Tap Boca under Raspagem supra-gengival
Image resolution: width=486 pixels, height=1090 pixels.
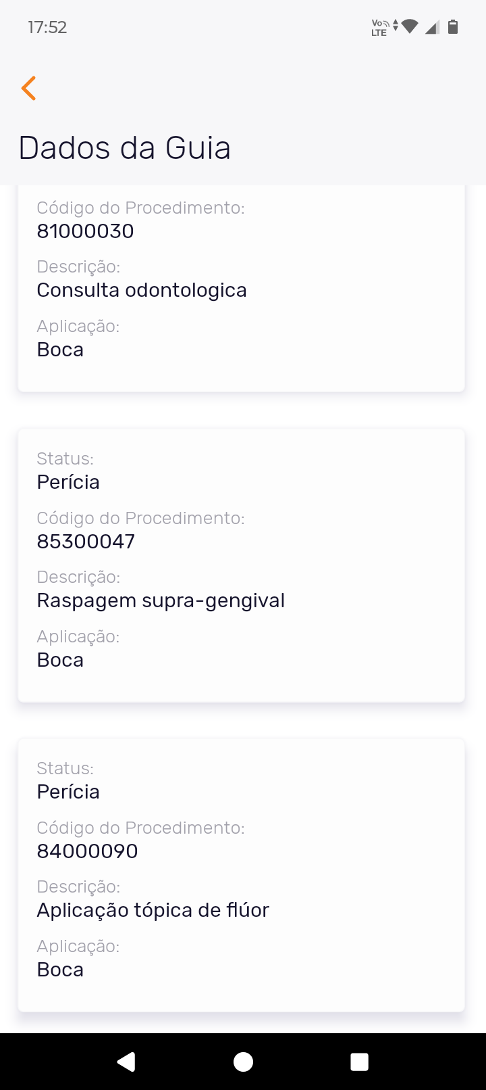pyautogui.click(x=60, y=660)
